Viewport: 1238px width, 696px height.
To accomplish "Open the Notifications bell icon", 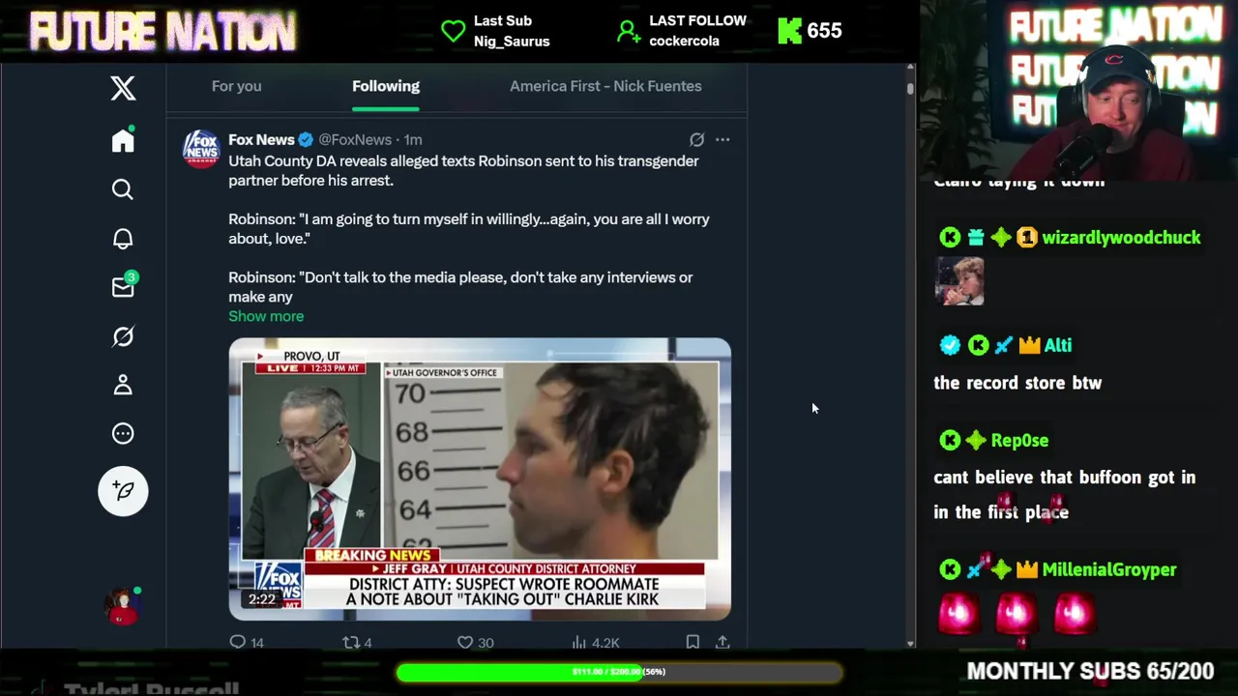I will pos(123,239).
